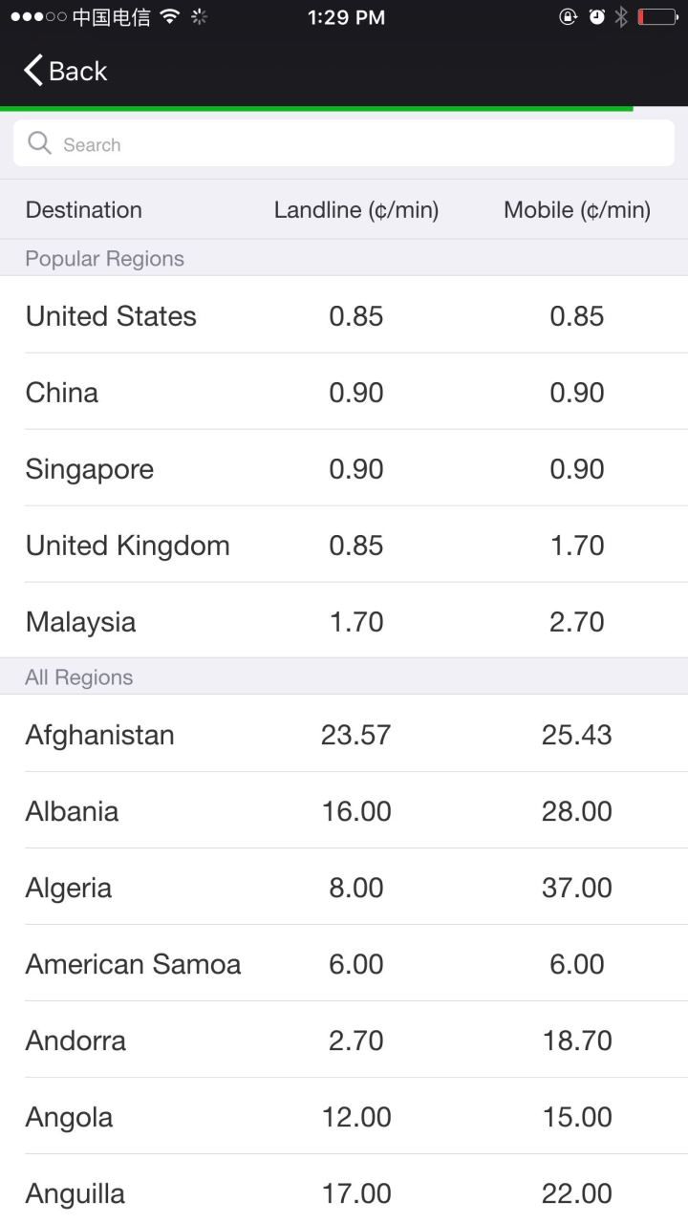
Task: Select the United States rate row
Action: tap(344, 315)
